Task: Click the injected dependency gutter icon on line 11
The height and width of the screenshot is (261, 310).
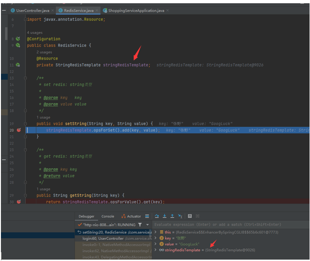Action: point(18,65)
